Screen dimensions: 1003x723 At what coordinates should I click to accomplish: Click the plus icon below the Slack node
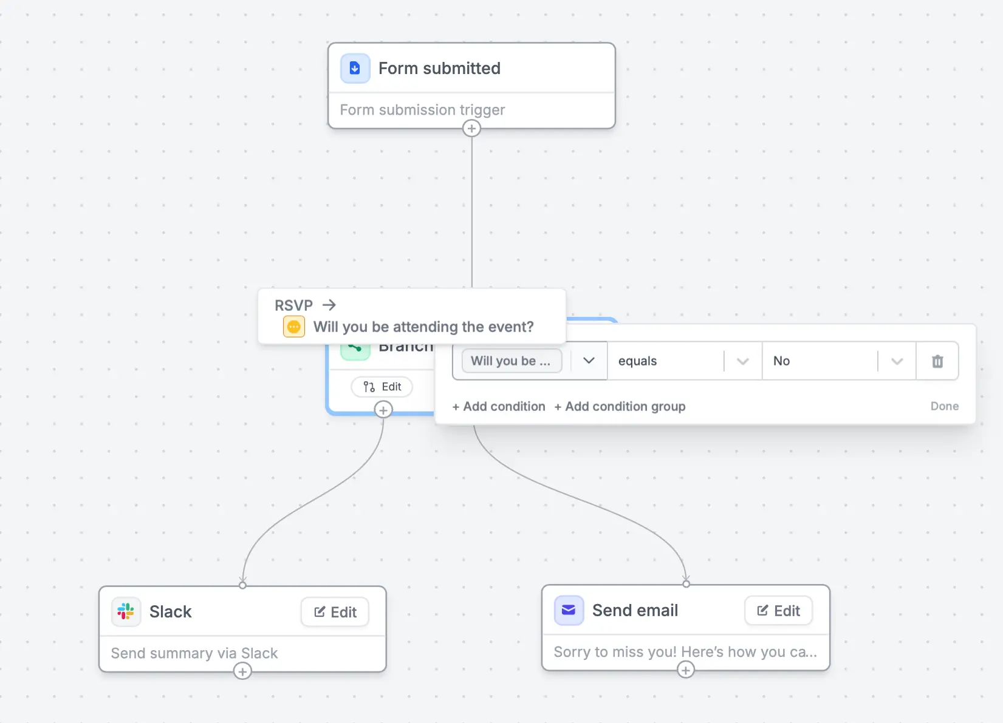(242, 671)
